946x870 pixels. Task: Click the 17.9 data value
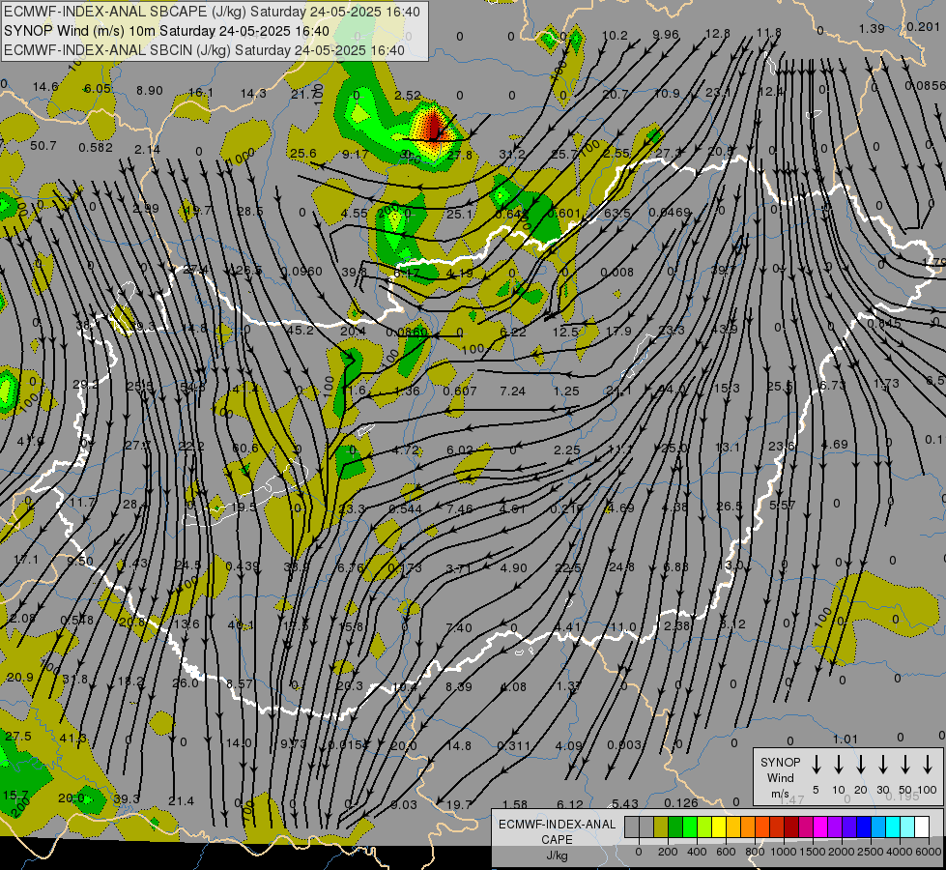click(618, 331)
